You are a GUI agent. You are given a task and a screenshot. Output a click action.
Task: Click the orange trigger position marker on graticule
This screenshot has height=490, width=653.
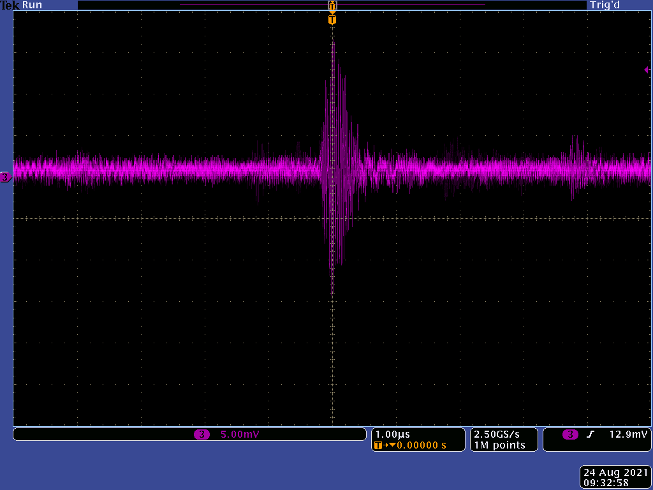point(332,20)
